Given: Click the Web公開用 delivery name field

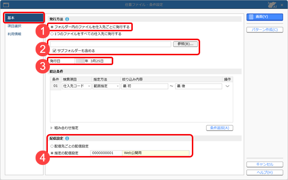Looking at the screenshot, I should tap(156, 153).
